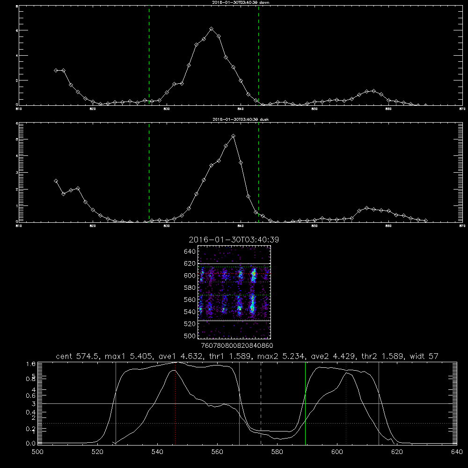Click spectrogram image y-axis label 520
Image resolution: width=468 pixels, height=468 pixels.
(x=190, y=324)
